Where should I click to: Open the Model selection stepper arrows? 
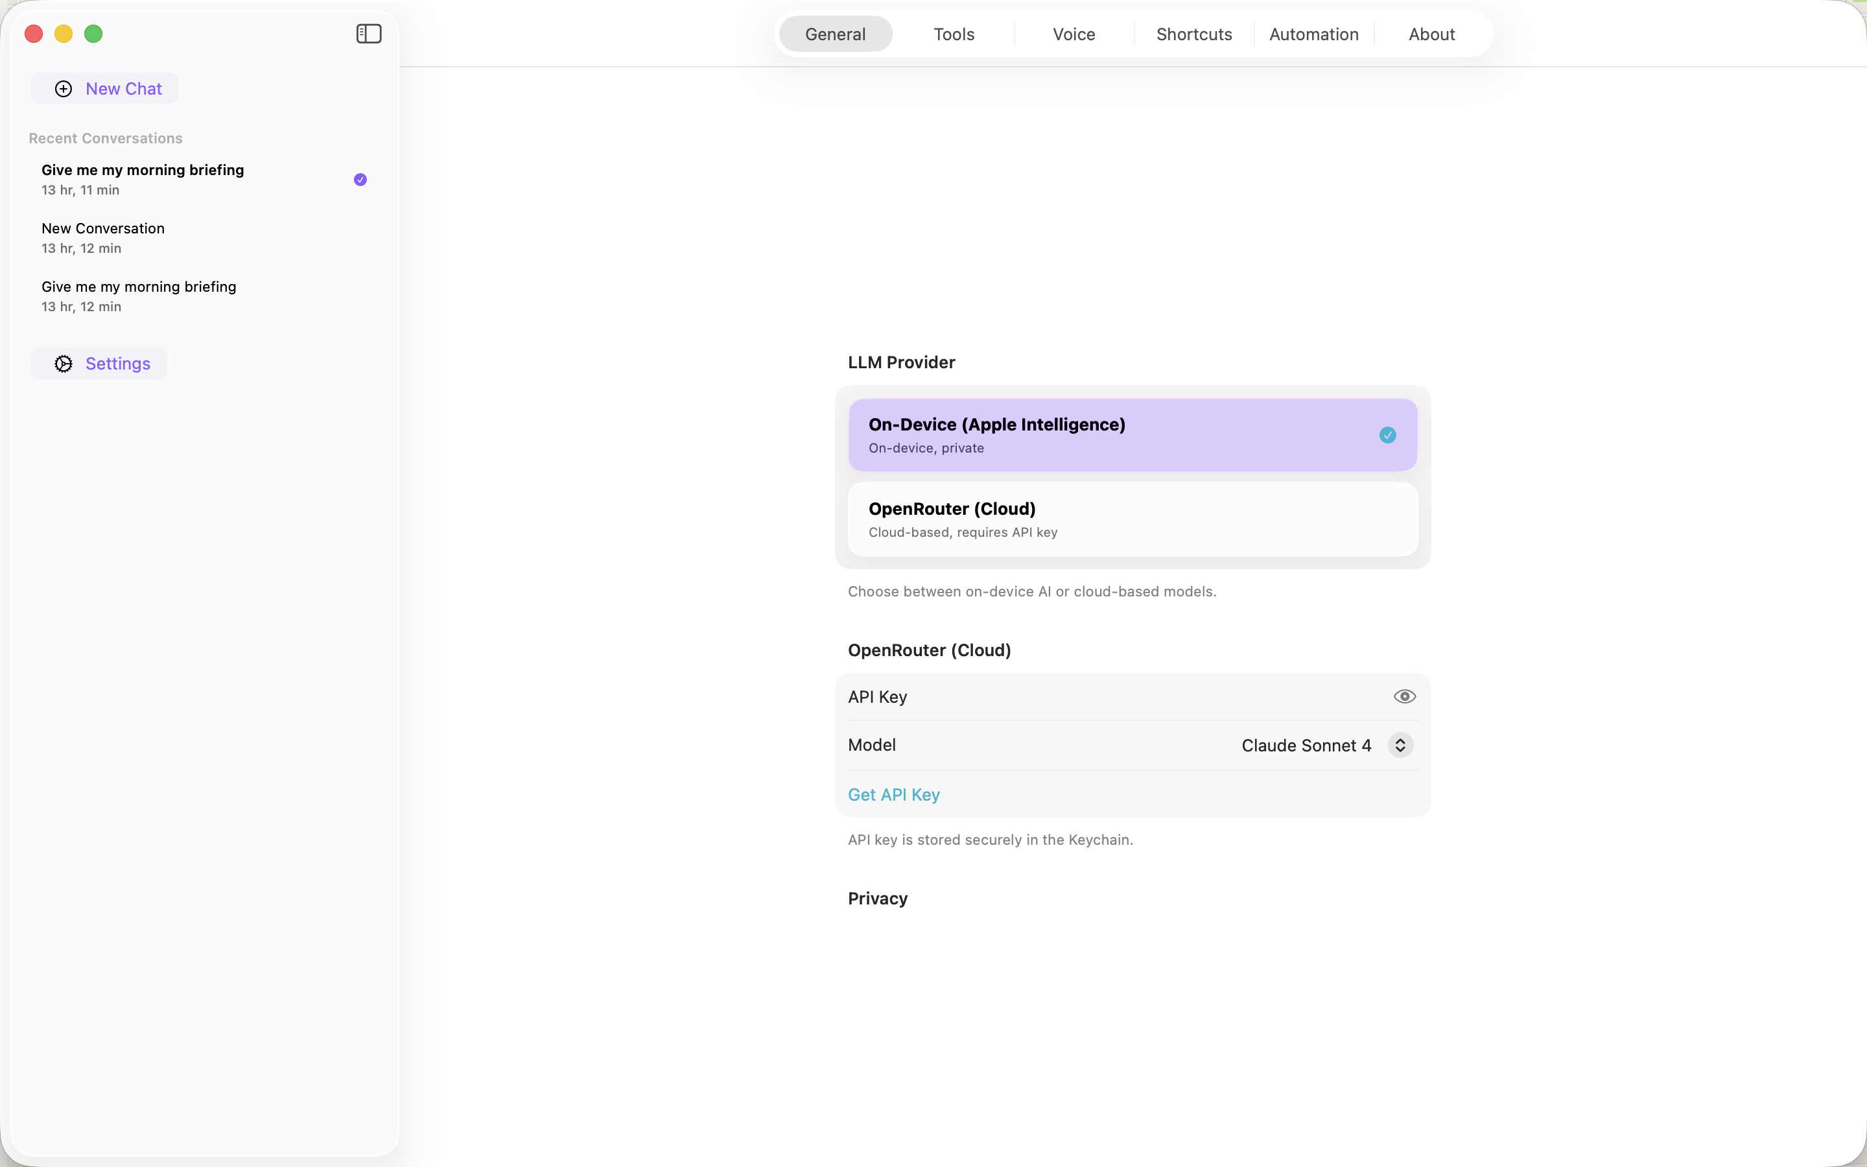tap(1400, 746)
